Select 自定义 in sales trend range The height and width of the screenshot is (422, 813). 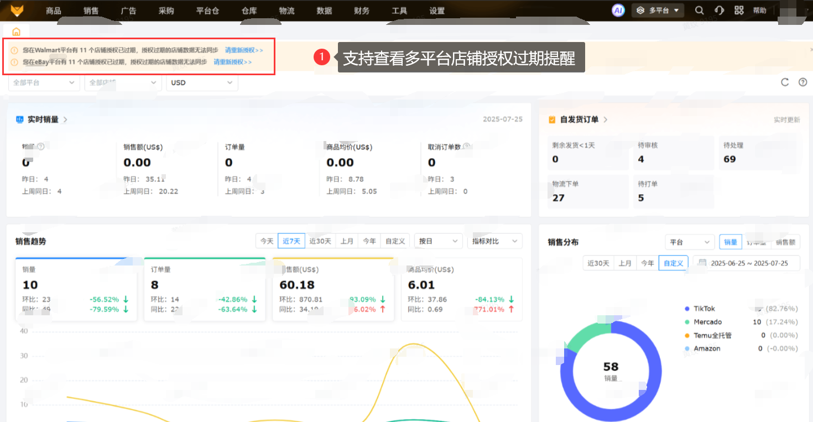pos(395,241)
